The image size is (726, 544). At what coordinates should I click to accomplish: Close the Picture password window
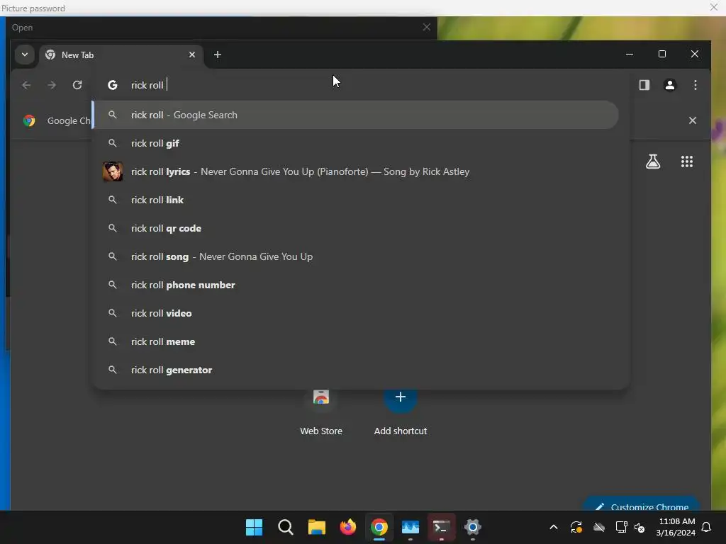(x=713, y=7)
